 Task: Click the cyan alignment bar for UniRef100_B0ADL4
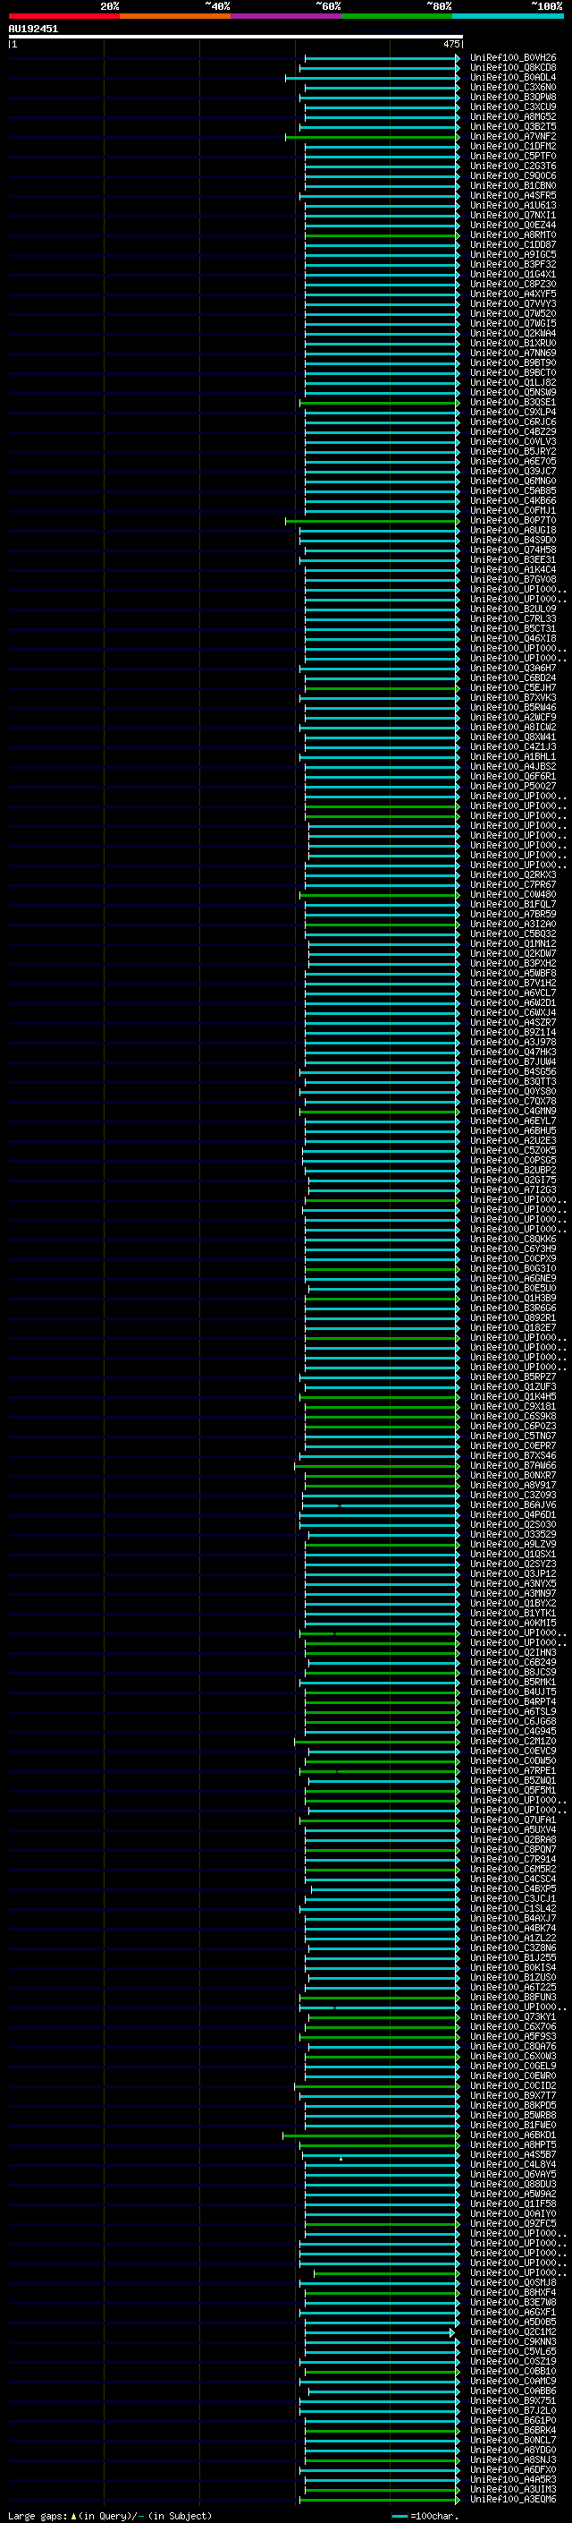pyautogui.click(x=373, y=77)
